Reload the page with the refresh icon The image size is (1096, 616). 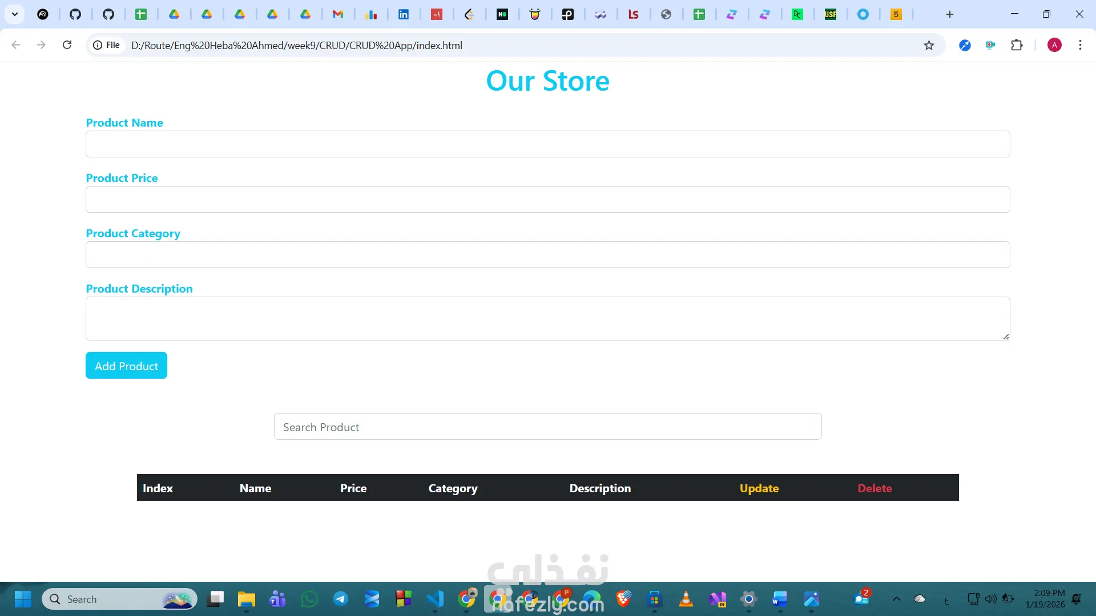pos(67,45)
